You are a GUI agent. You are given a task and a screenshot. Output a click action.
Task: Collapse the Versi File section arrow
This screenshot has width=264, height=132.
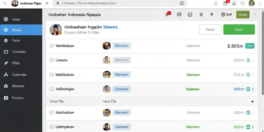coord(252,102)
